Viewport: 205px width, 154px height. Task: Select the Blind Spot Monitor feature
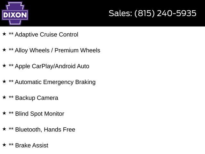(40, 114)
